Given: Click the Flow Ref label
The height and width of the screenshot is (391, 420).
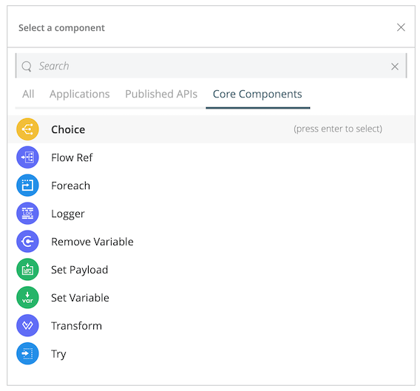Looking at the screenshot, I should click(x=72, y=157).
